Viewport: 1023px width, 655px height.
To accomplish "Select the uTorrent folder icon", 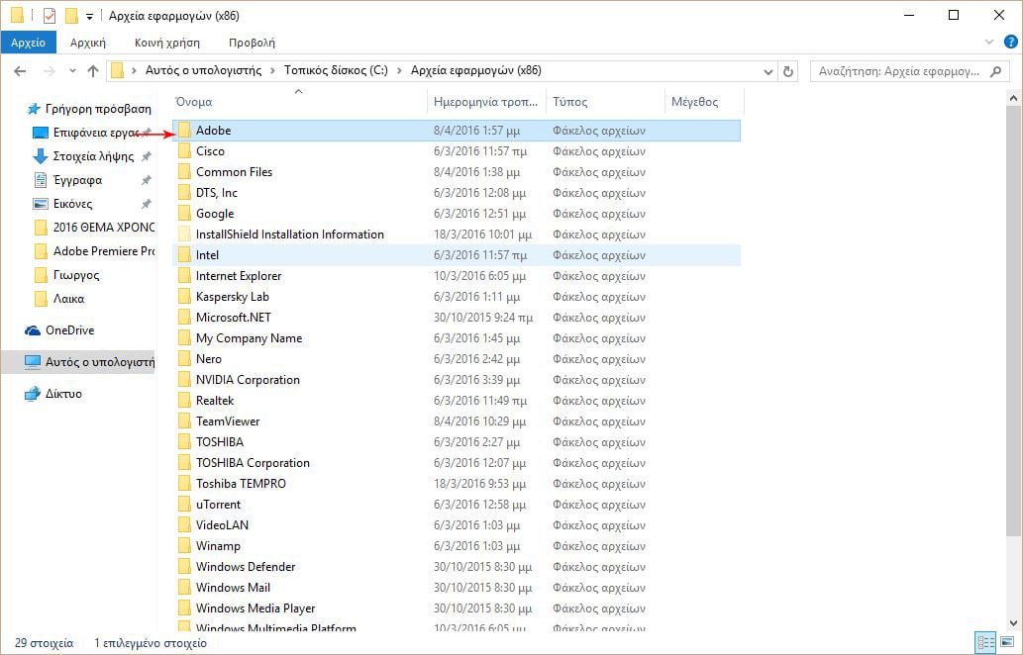I will coord(184,505).
